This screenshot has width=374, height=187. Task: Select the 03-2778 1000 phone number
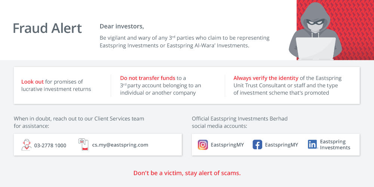pos(50,145)
